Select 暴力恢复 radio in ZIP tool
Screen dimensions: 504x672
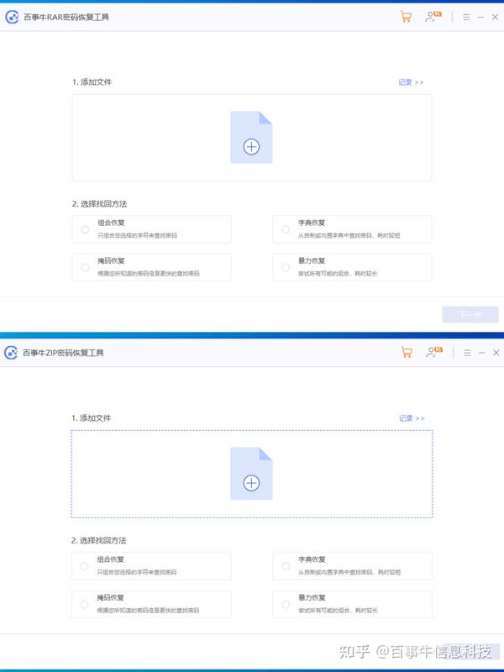(286, 604)
